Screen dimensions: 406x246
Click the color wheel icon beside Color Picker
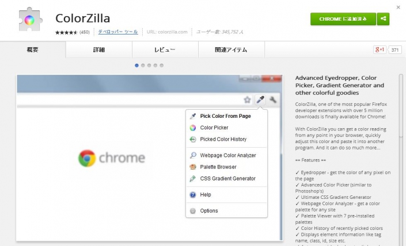click(193, 128)
